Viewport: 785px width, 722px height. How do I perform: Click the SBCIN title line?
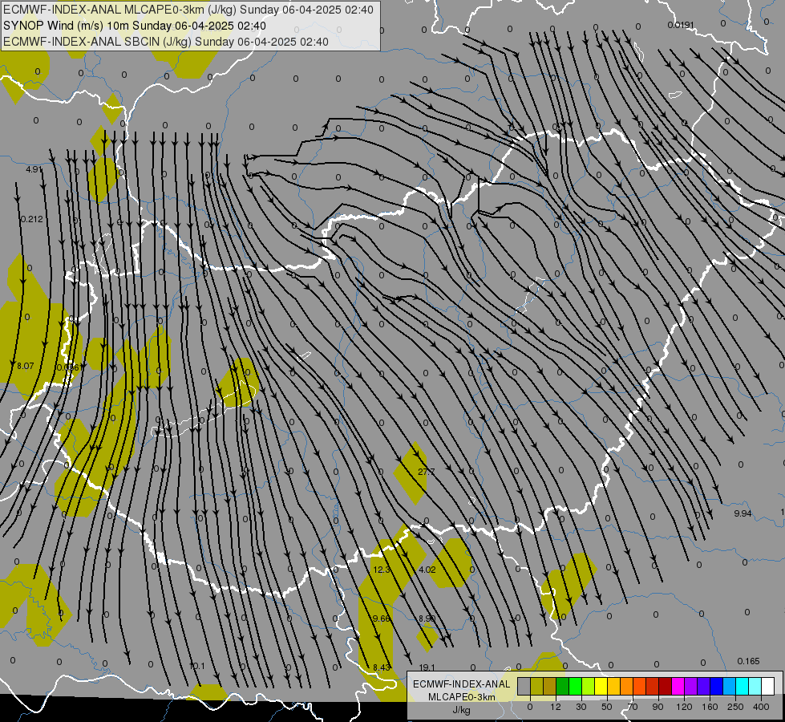click(166, 42)
